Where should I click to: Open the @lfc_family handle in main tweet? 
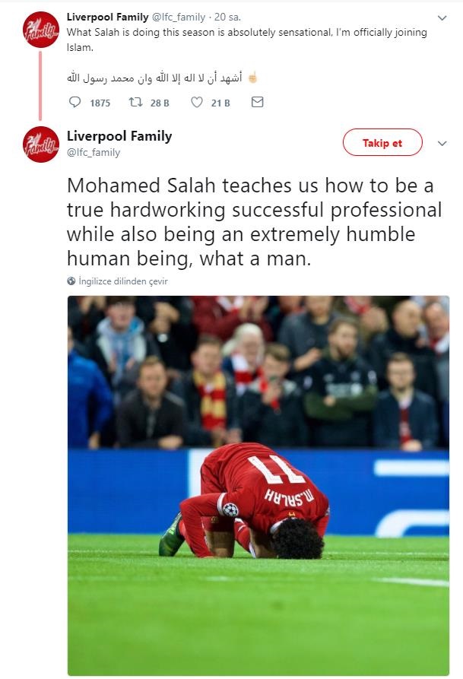coord(94,152)
